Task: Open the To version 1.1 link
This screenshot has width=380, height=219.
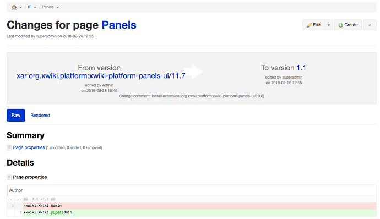Action: 301,68
